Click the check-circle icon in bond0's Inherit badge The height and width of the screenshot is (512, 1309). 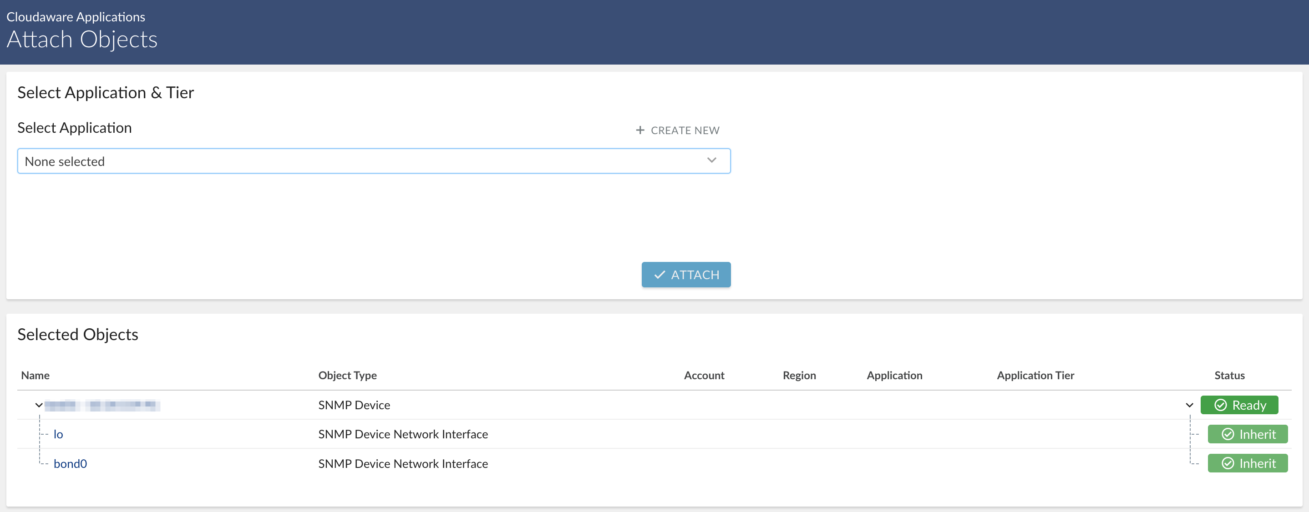click(1228, 463)
